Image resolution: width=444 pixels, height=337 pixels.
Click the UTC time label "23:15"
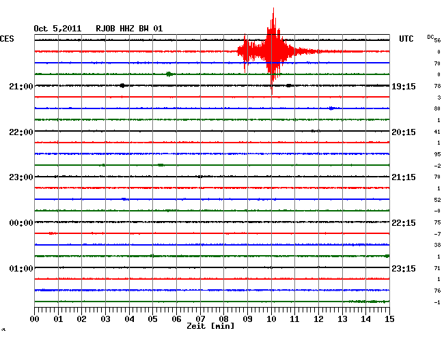[404, 268]
